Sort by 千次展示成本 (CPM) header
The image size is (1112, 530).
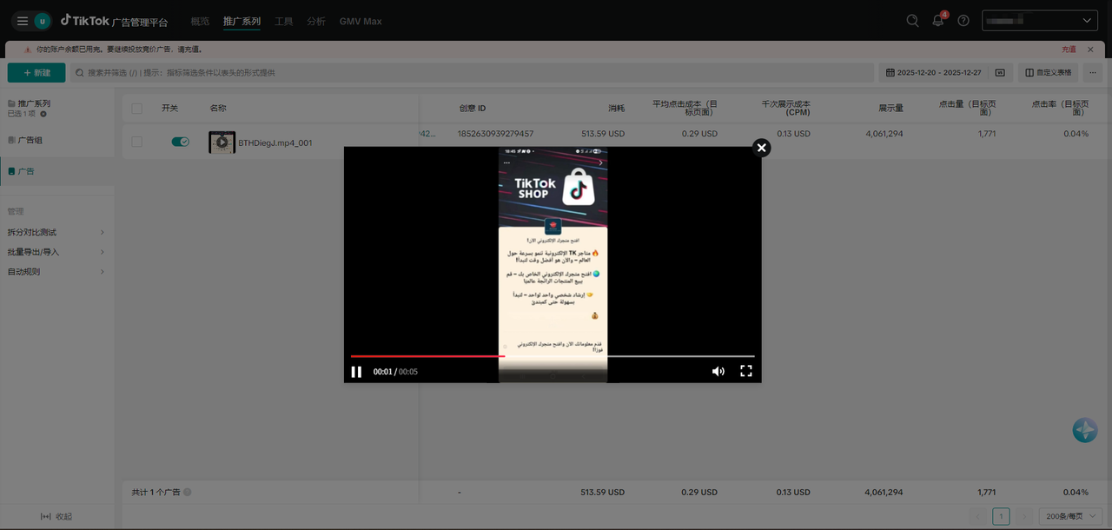pyautogui.click(x=785, y=108)
